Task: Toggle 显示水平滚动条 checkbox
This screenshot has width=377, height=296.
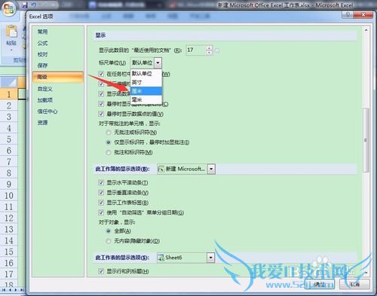Action: pos(101,182)
